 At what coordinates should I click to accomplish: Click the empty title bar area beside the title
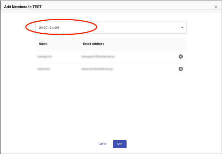point(127,7)
